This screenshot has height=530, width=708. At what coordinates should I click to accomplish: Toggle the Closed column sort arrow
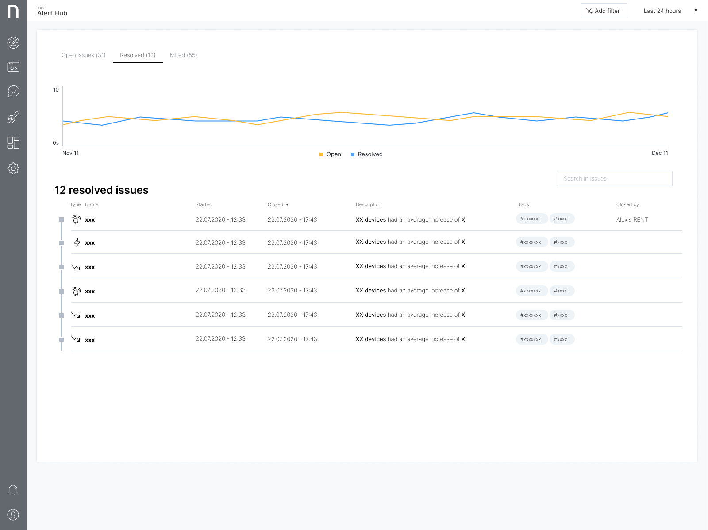287,204
